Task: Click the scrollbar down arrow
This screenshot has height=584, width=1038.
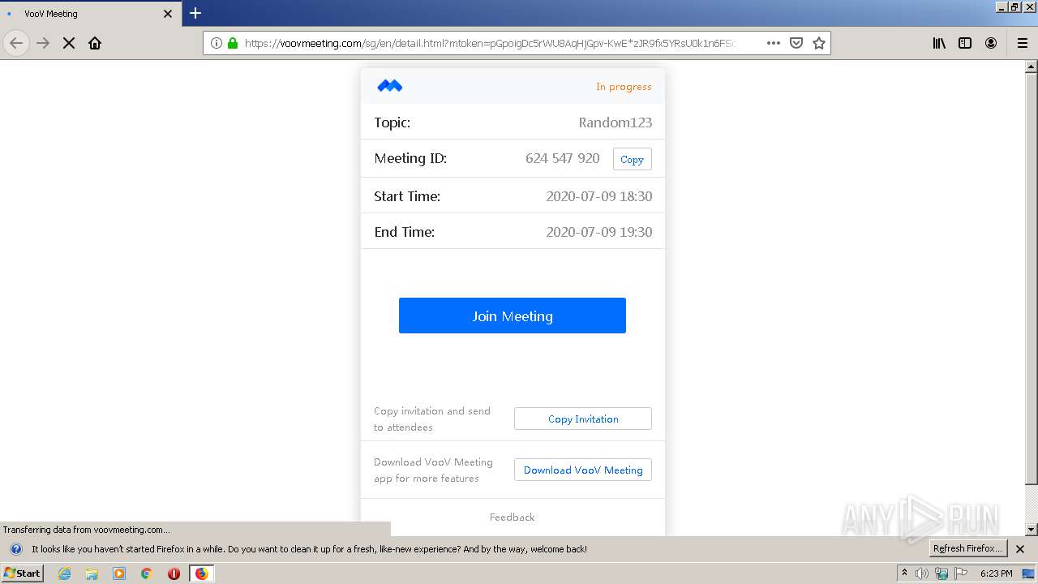Action: [1032, 530]
